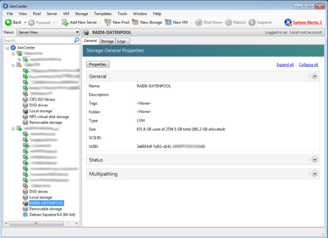
Task: Select NFS virtual disk storage item
Action: coord(49,117)
